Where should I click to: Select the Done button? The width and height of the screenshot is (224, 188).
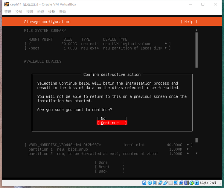[110, 163]
